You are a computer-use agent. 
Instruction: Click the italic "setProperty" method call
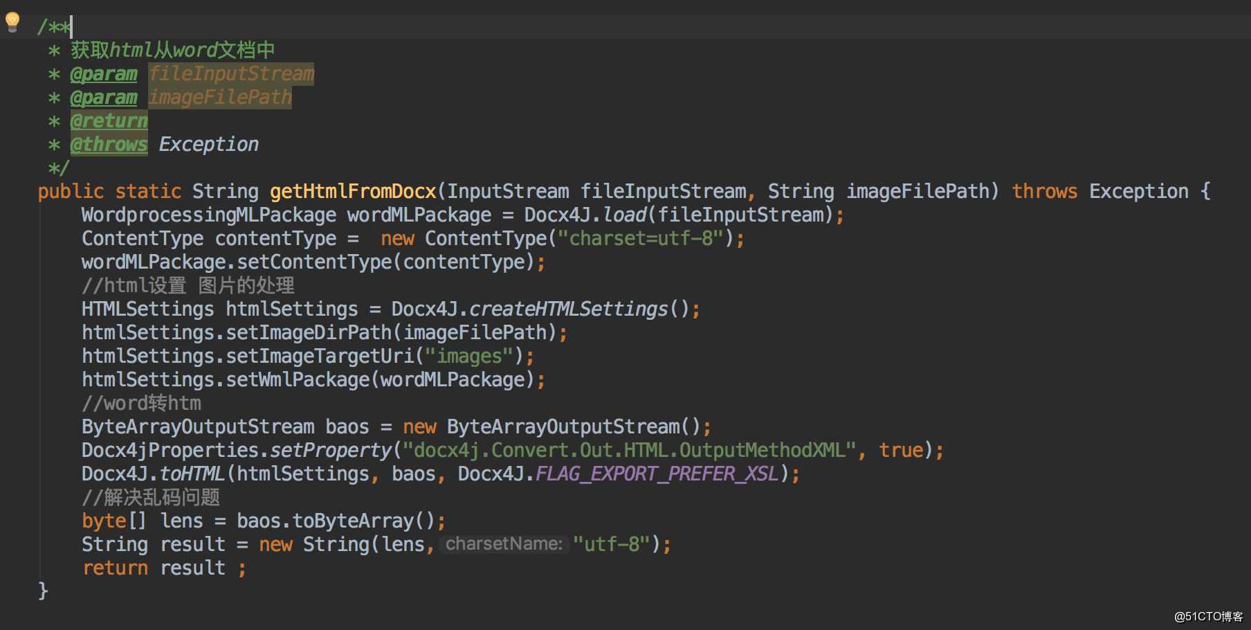[331, 450]
